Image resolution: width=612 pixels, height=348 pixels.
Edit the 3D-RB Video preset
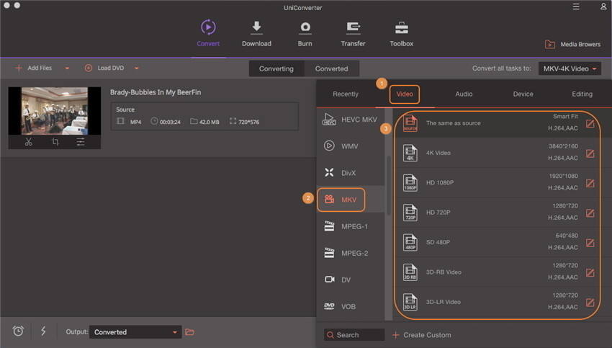point(590,272)
